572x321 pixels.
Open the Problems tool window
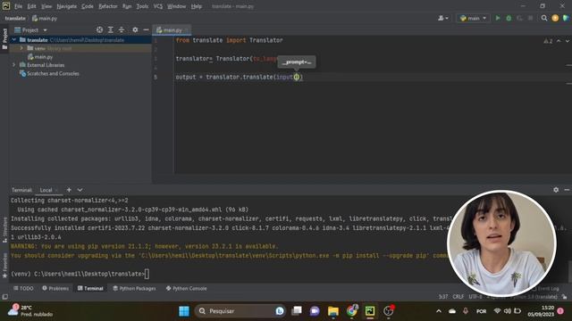(x=55, y=288)
